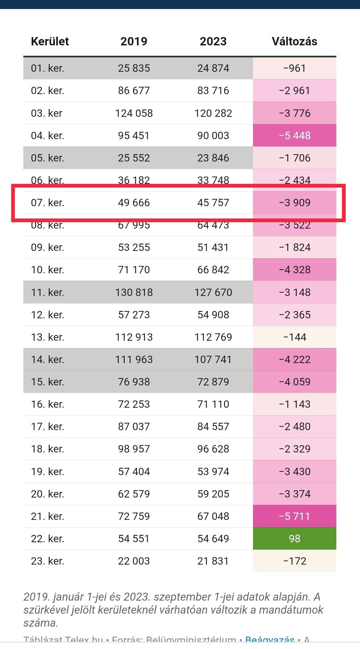This screenshot has width=360, height=649.
Task: Click the −172 change cell
Action: click(x=295, y=561)
